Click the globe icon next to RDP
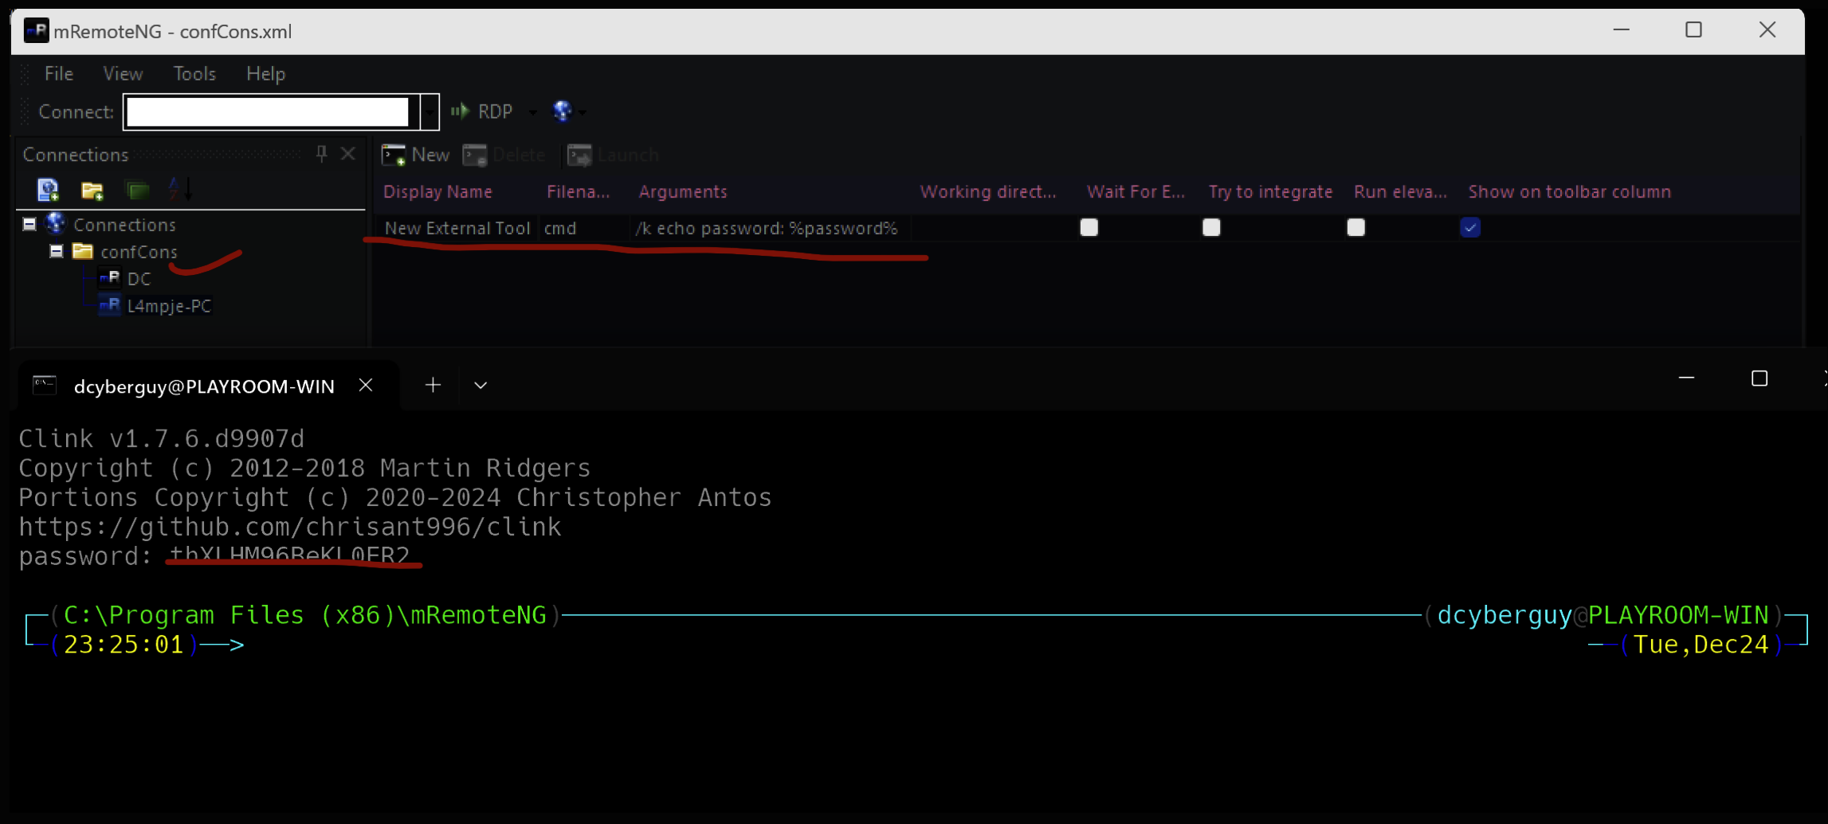The image size is (1828, 824). [x=563, y=112]
